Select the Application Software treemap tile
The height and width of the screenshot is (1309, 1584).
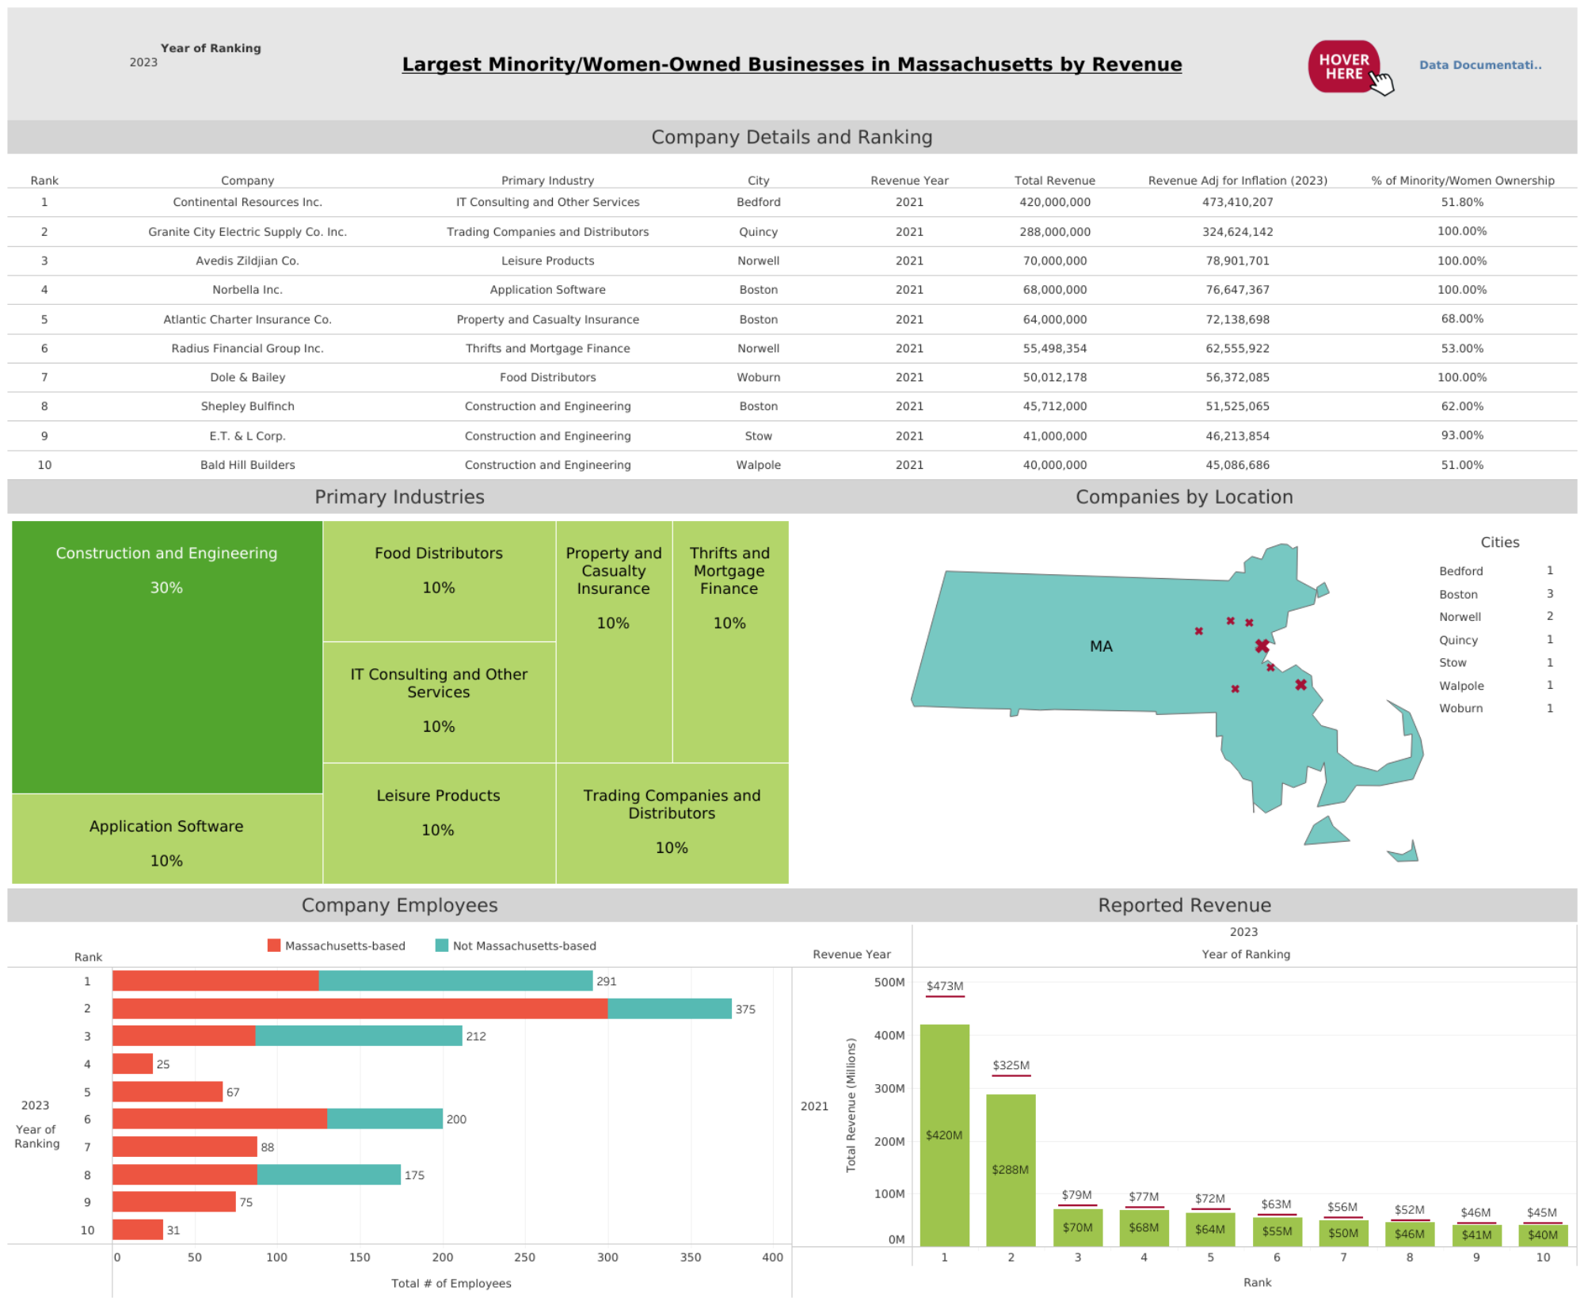pyautogui.click(x=167, y=839)
